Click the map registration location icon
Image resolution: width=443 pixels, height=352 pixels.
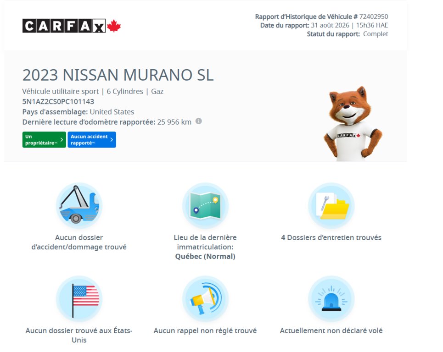point(205,206)
